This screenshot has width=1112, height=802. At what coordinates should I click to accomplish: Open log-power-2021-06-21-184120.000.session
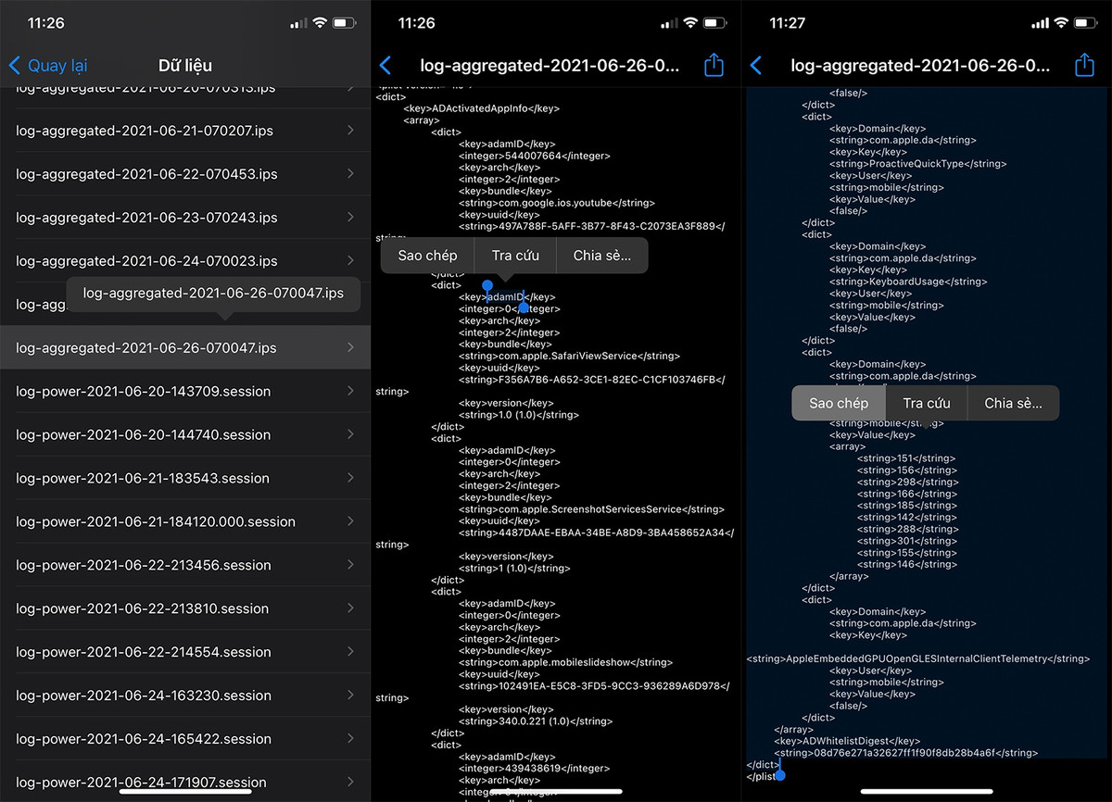click(156, 521)
